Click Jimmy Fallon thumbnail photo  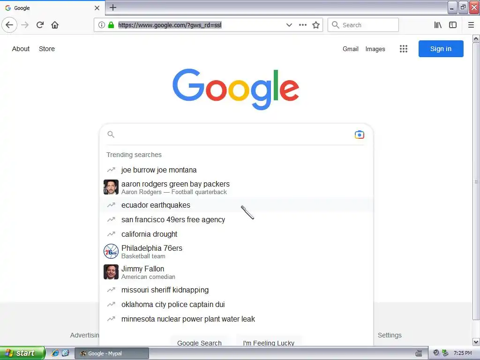tap(111, 272)
